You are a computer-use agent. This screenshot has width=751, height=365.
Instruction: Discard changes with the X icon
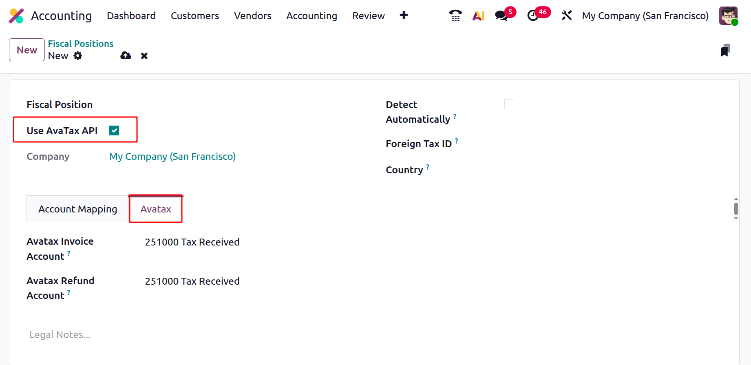pos(144,56)
